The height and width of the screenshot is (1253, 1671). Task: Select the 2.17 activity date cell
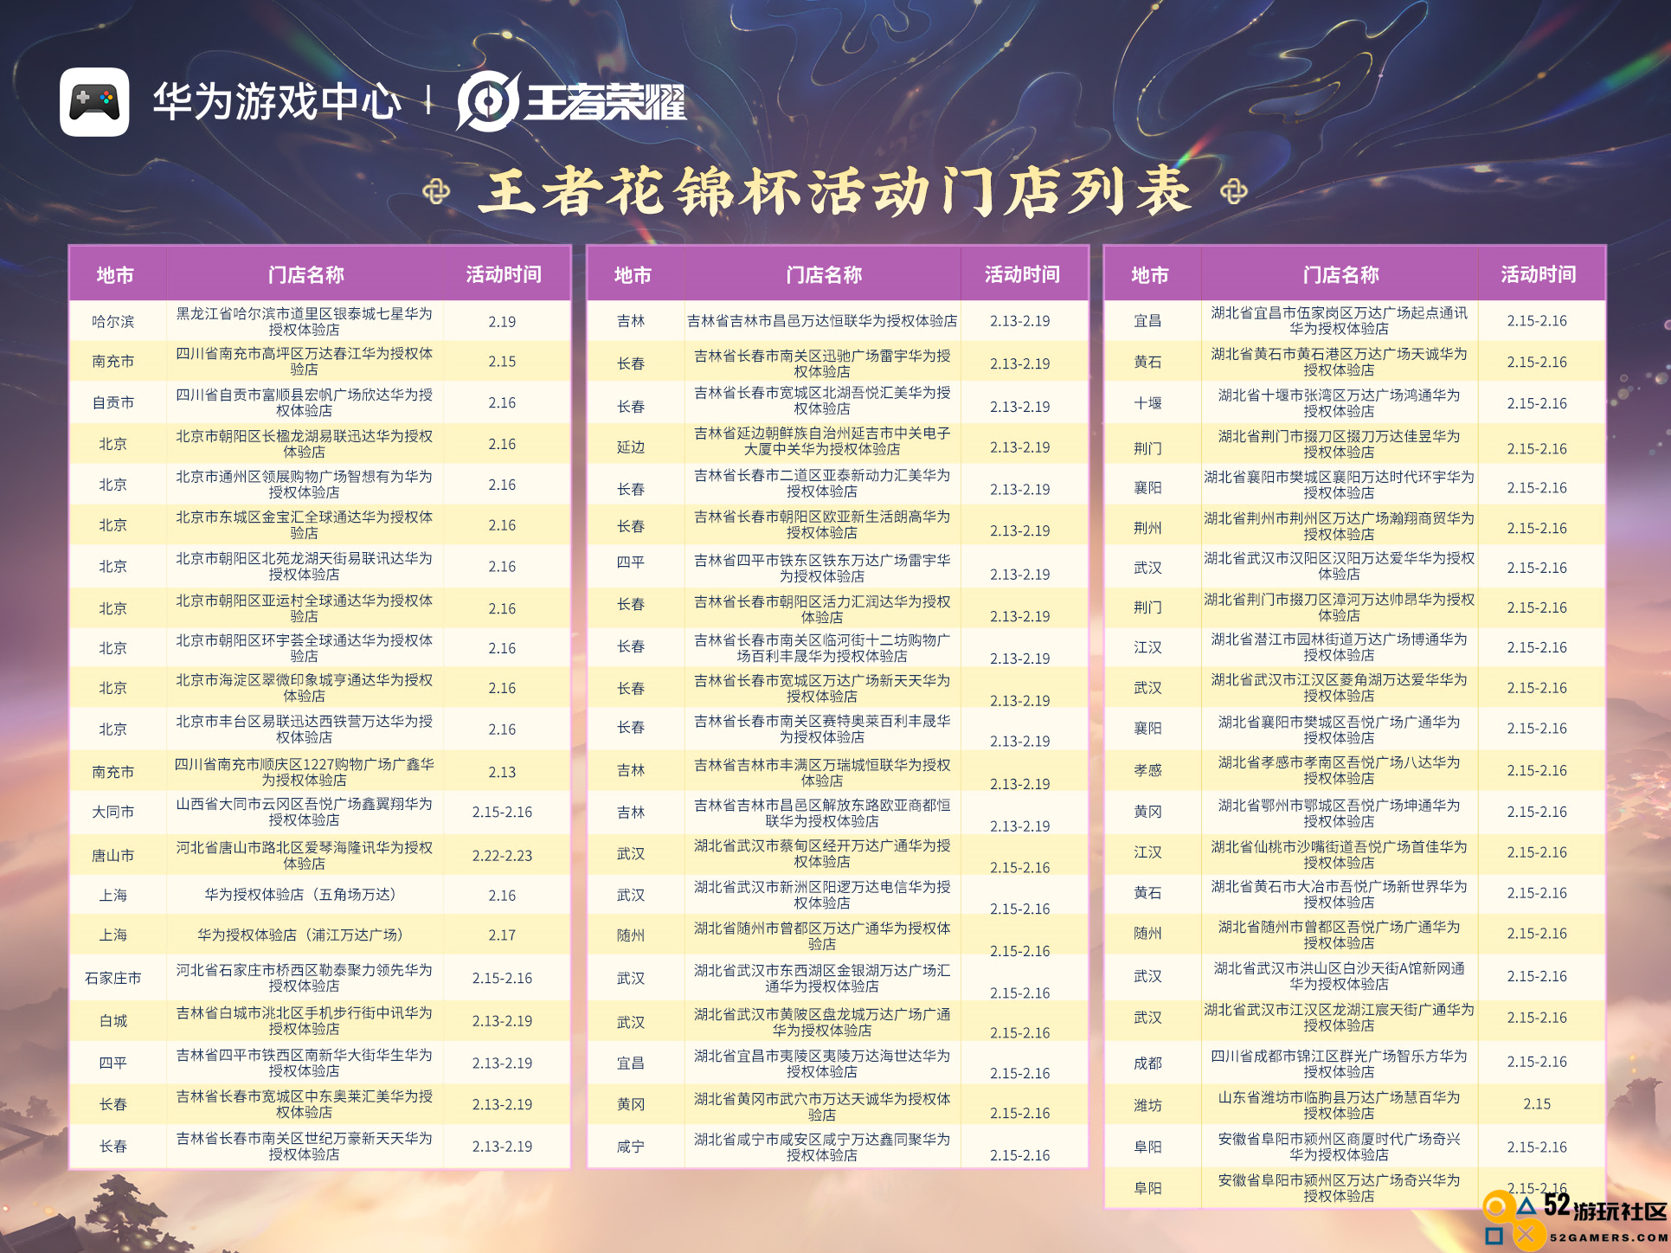(502, 935)
